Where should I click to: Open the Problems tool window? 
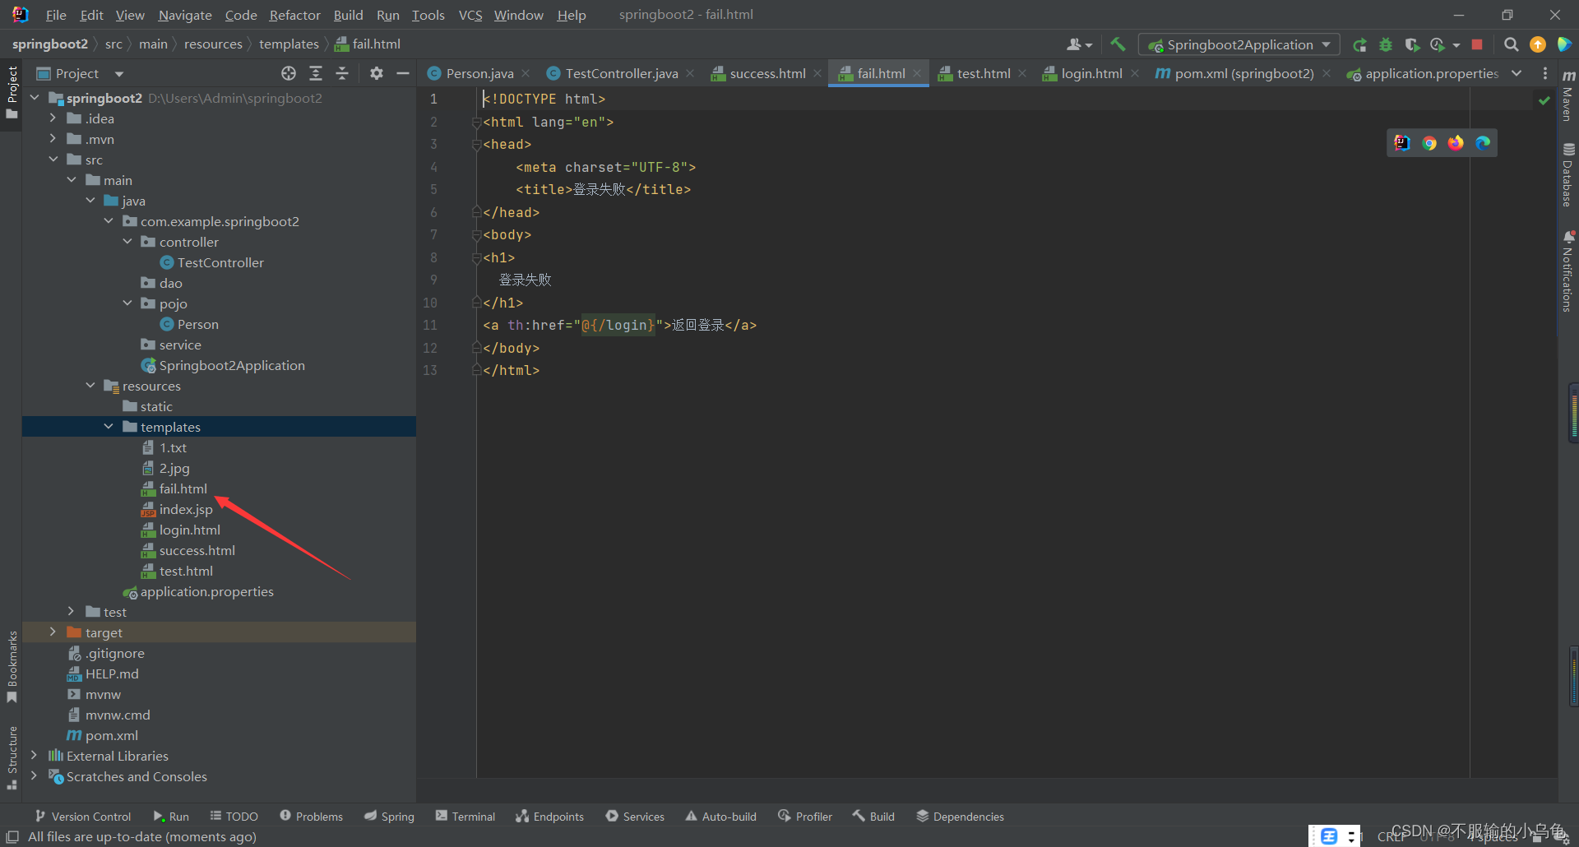(311, 817)
